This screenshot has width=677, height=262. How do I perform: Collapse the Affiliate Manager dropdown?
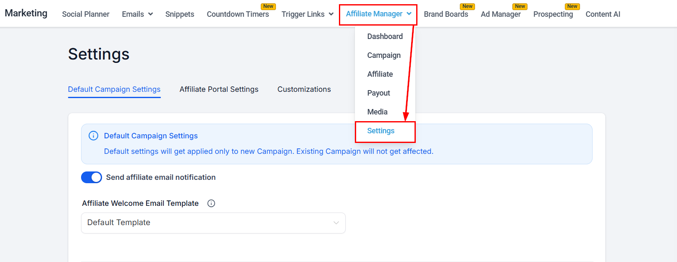click(378, 14)
